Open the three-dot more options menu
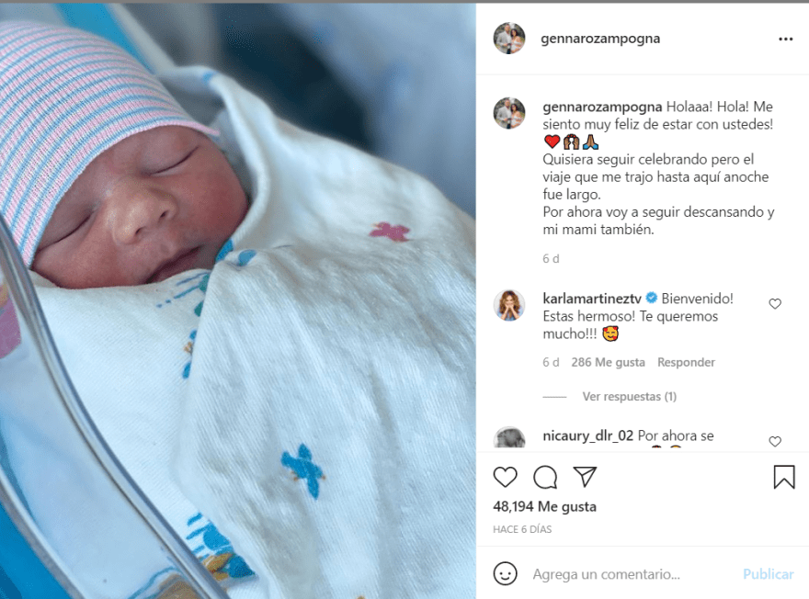This screenshot has height=599, width=809. [785, 40]
